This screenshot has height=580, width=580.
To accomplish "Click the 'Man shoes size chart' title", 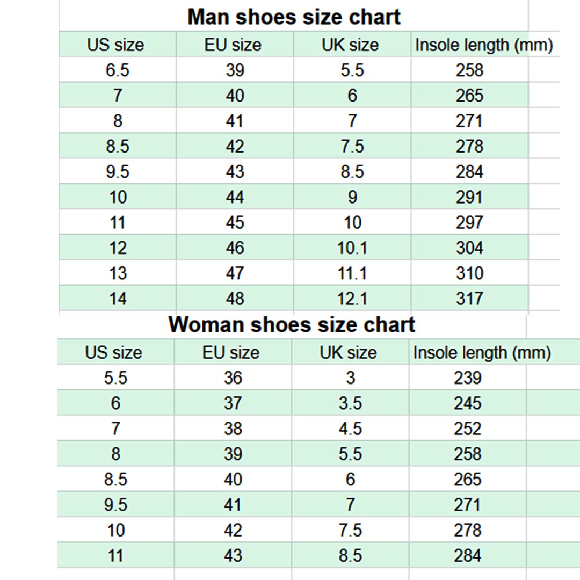I will tap(294, 17).
